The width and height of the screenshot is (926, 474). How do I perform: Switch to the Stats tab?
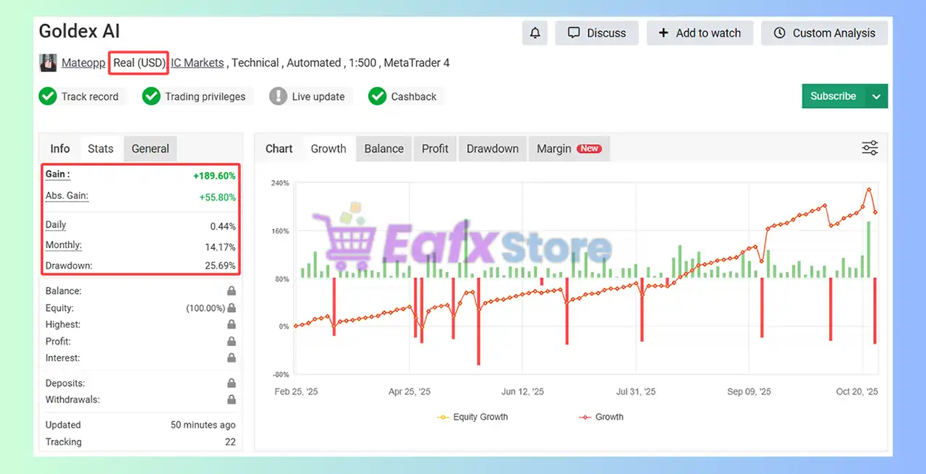coord(101,148)
